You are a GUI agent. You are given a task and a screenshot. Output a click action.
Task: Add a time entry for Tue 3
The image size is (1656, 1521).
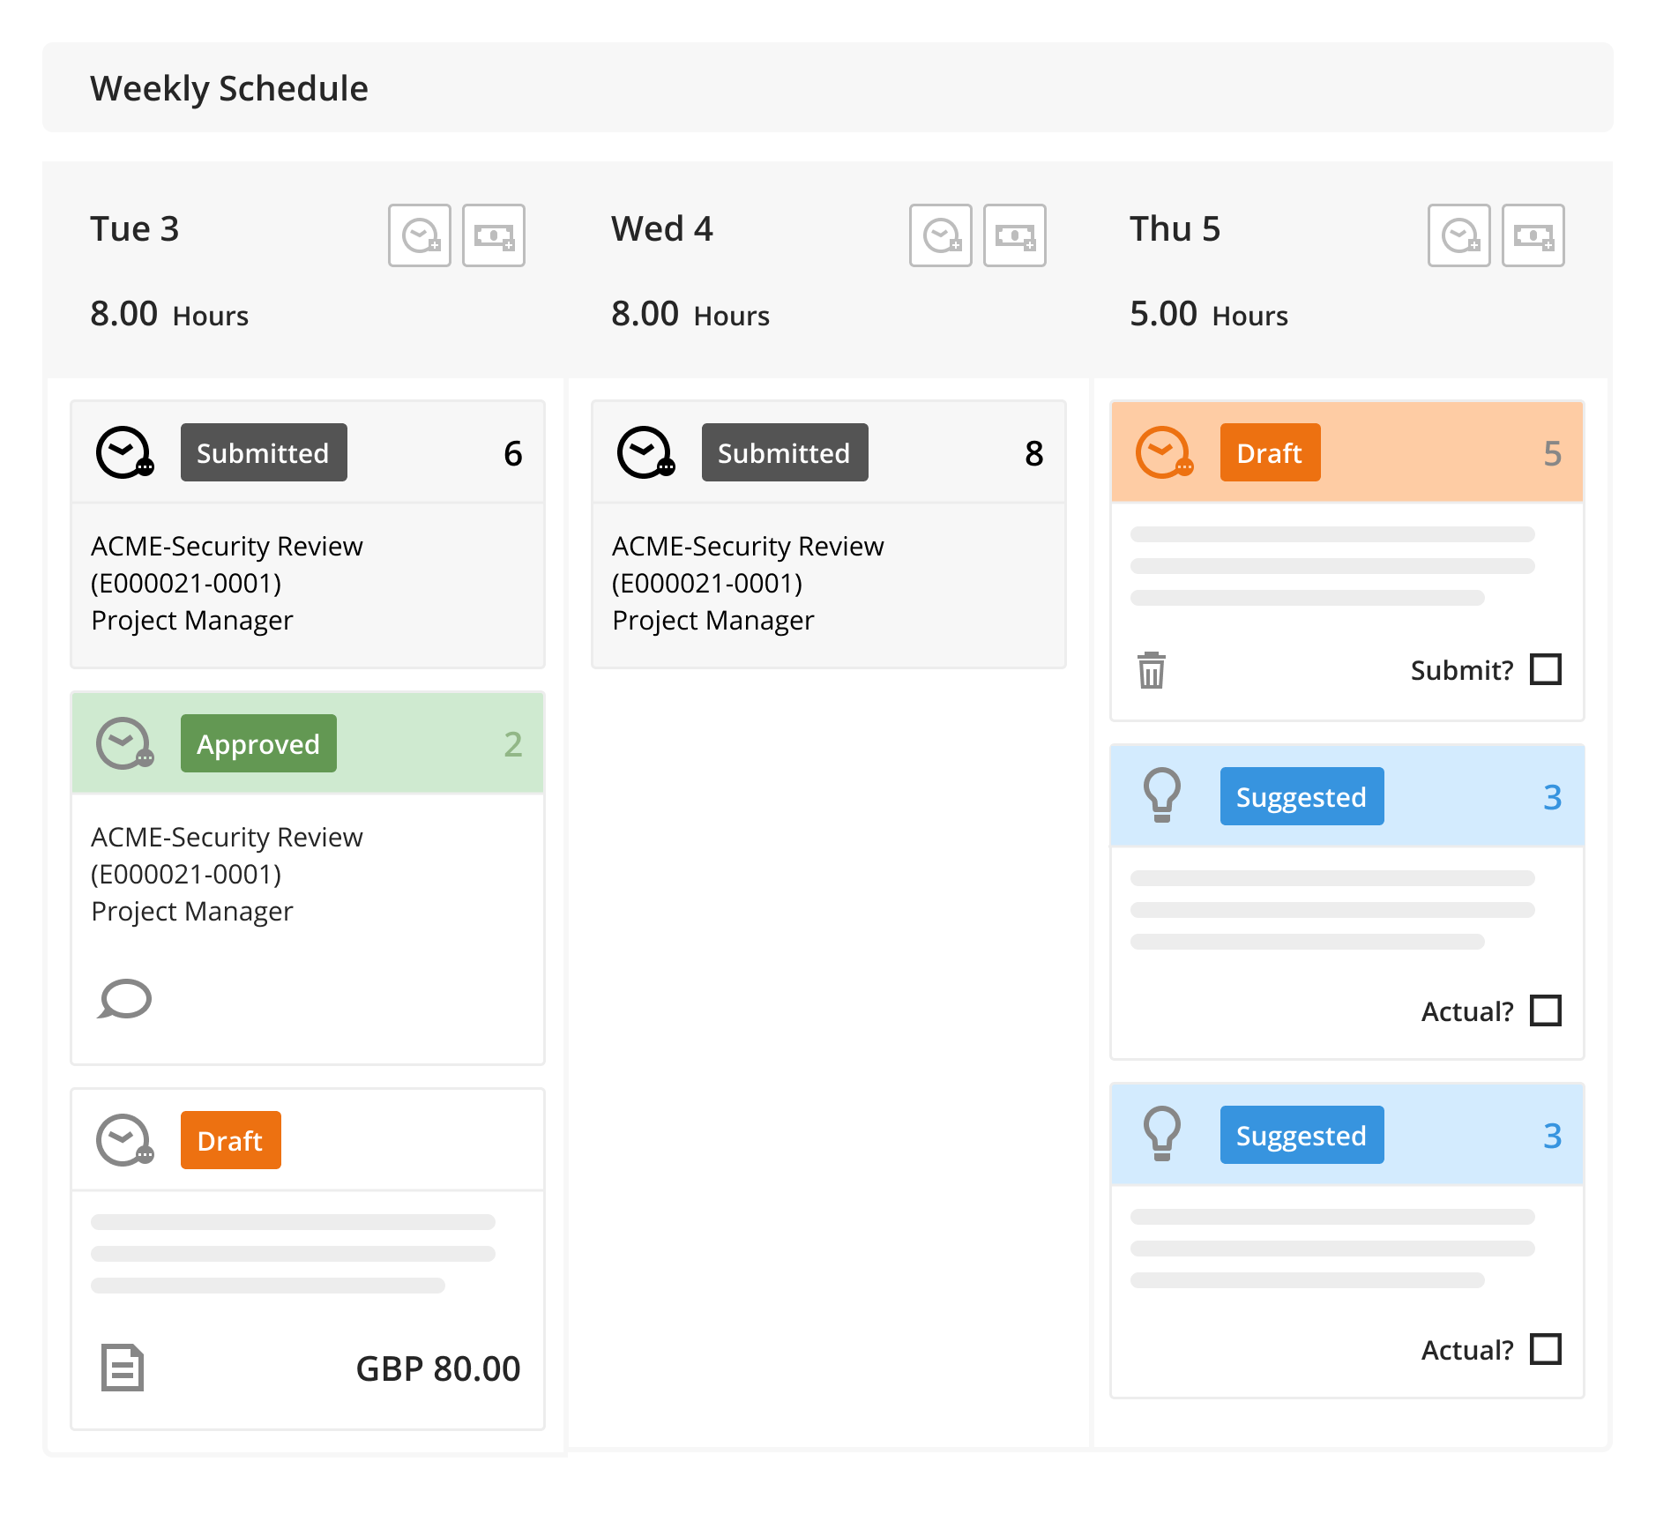[x=420, y=235]
